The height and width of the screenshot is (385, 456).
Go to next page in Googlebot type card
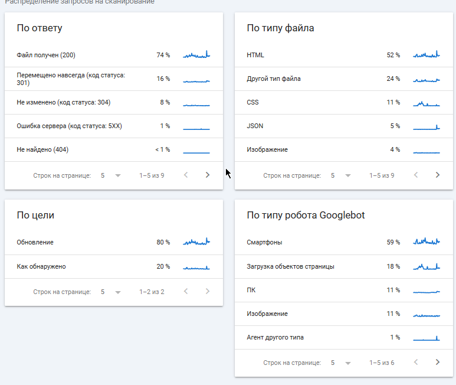tap(438, 362)
